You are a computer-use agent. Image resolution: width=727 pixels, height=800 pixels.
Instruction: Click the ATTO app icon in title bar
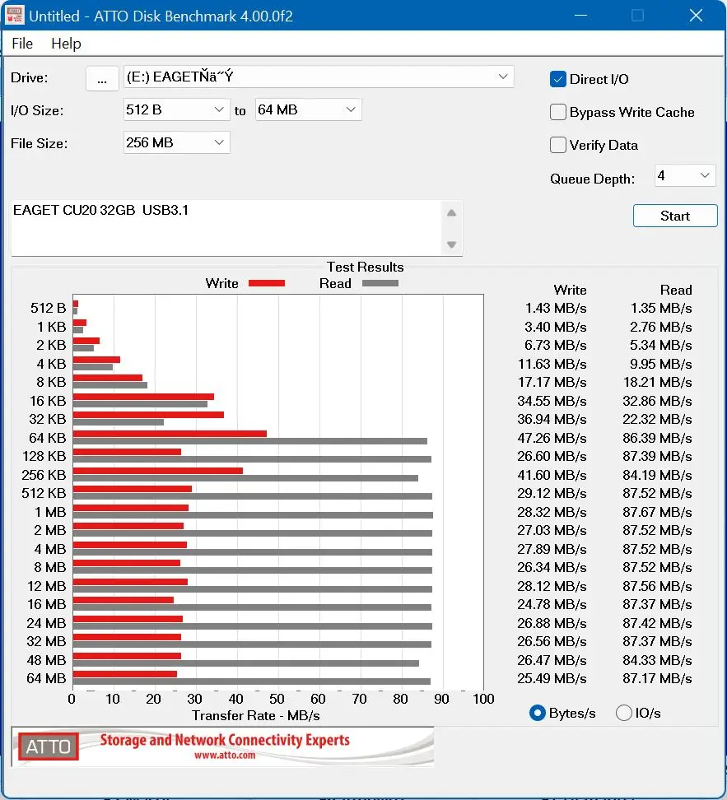click(14, 16)
